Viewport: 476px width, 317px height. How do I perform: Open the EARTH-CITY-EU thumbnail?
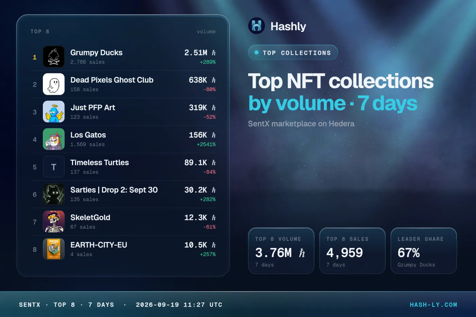[54, 249]
